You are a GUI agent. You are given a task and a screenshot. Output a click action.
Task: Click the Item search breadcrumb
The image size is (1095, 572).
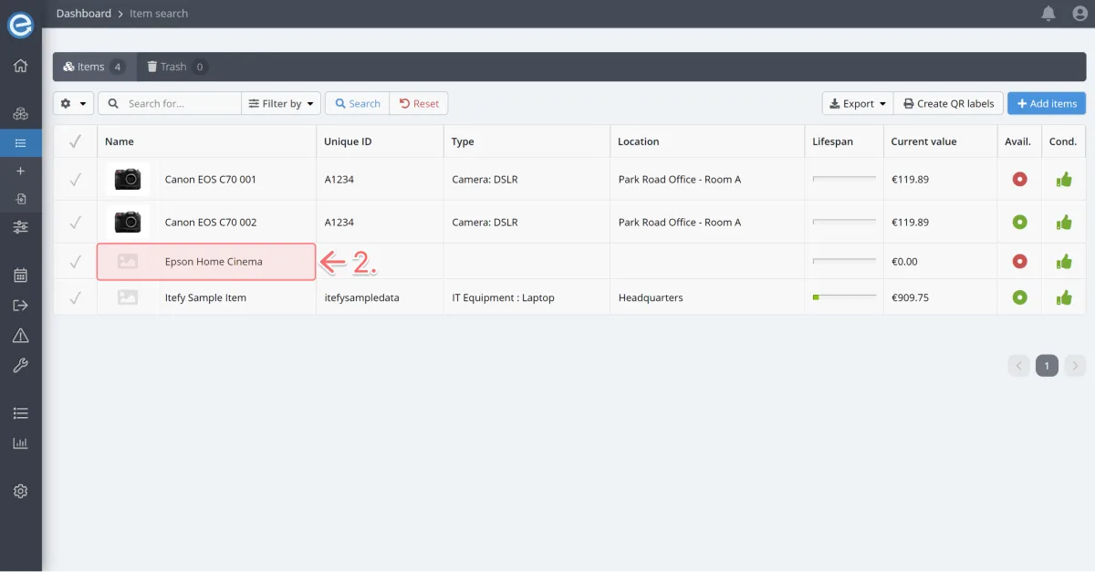point(159,14)
